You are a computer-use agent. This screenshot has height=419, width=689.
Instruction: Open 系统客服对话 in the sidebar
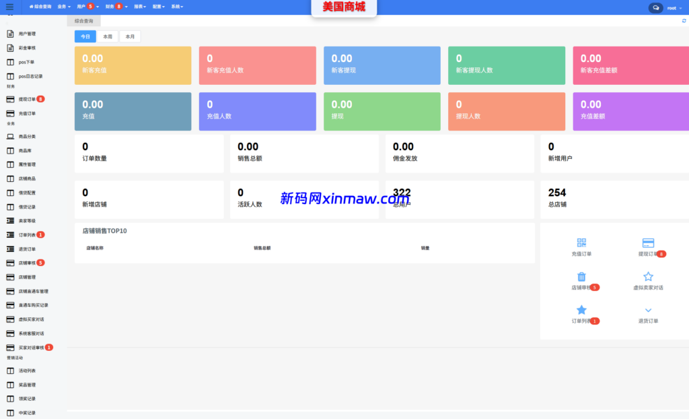(x=31, y=333)
